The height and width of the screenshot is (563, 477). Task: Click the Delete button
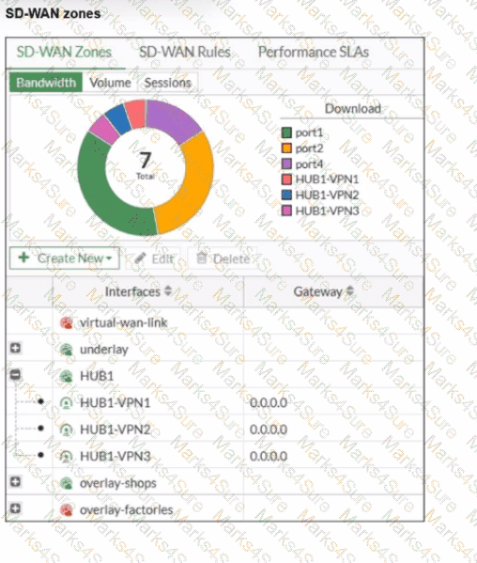tap(223, 258)
